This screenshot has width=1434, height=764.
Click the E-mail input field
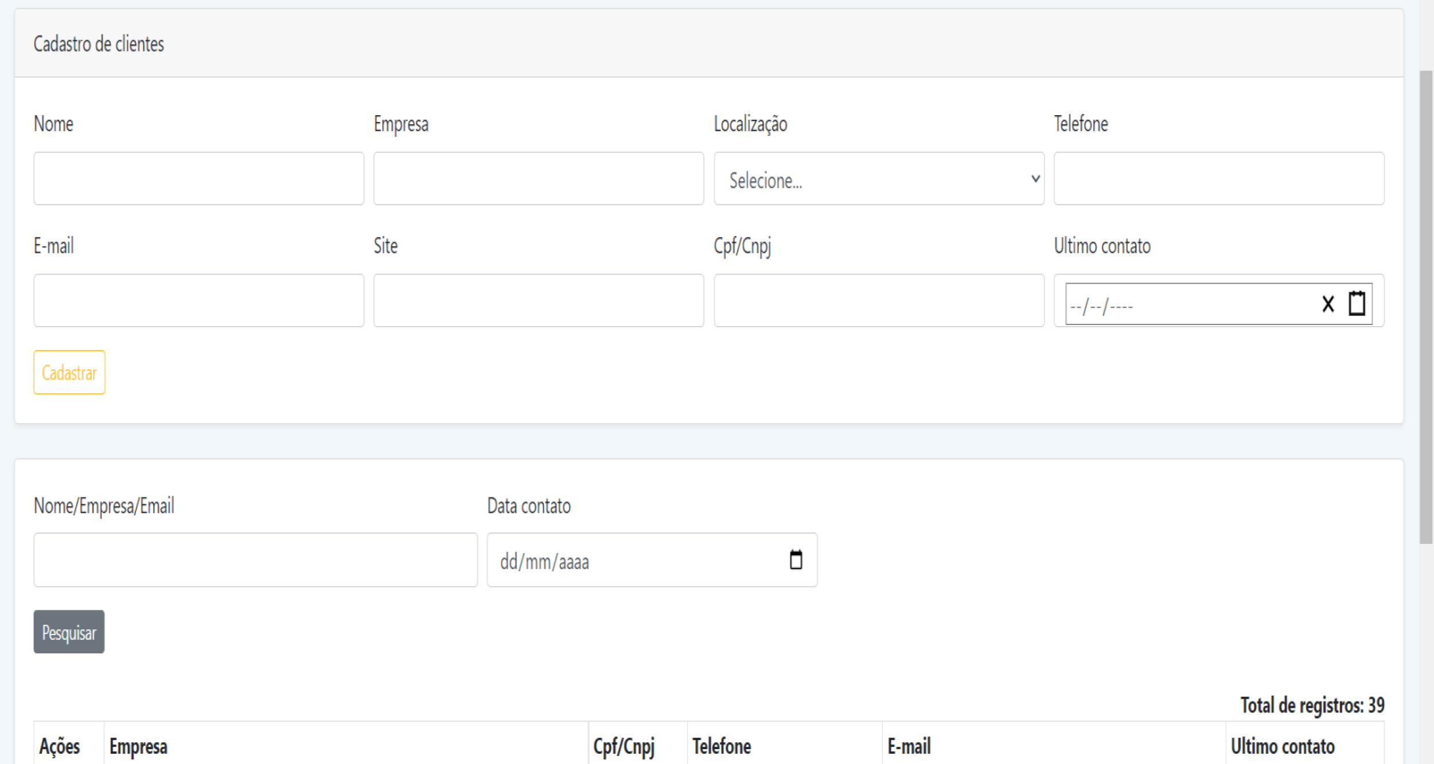(198, 300)
